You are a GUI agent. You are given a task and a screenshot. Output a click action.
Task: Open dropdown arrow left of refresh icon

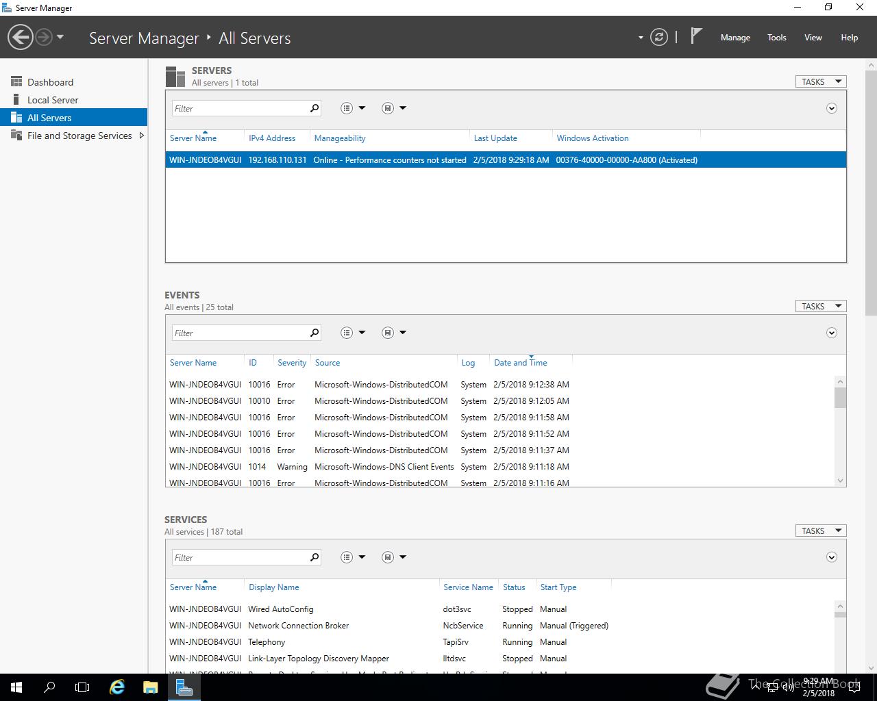[641, 38]
